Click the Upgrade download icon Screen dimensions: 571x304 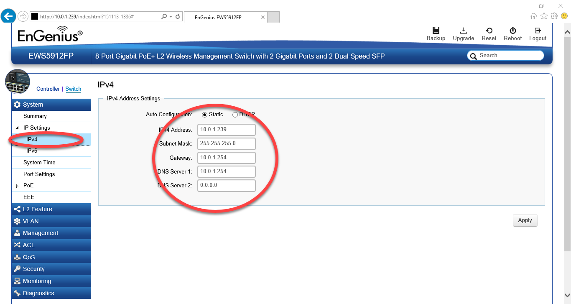pyautogui.click(x=463, y=31)
